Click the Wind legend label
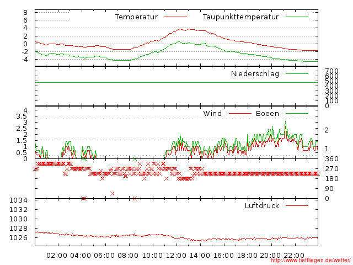353x265 pixels. click(212, 113)
